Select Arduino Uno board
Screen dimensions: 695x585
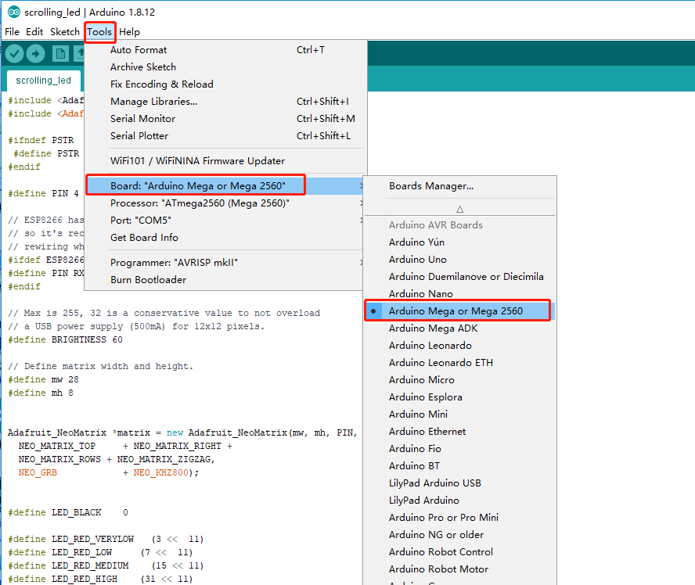pos(459,260)
